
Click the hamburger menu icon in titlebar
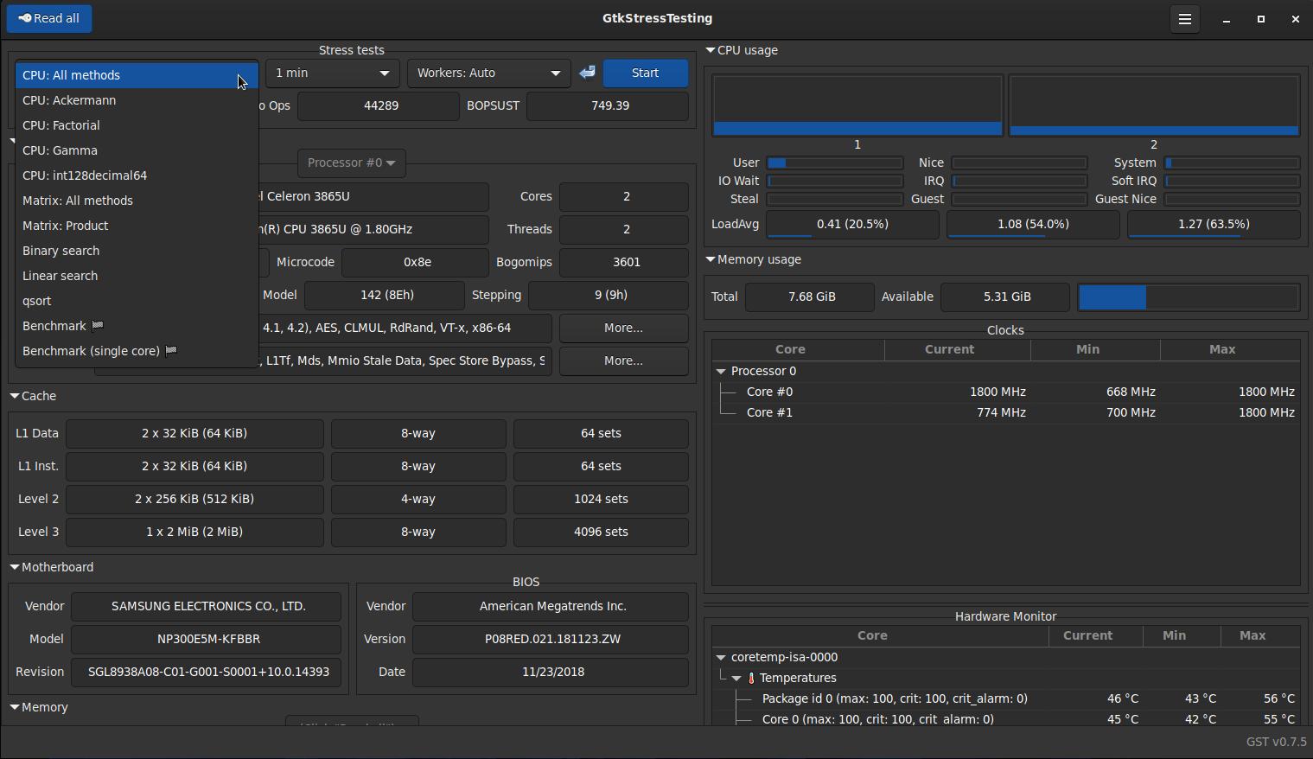coord(1185,19)
